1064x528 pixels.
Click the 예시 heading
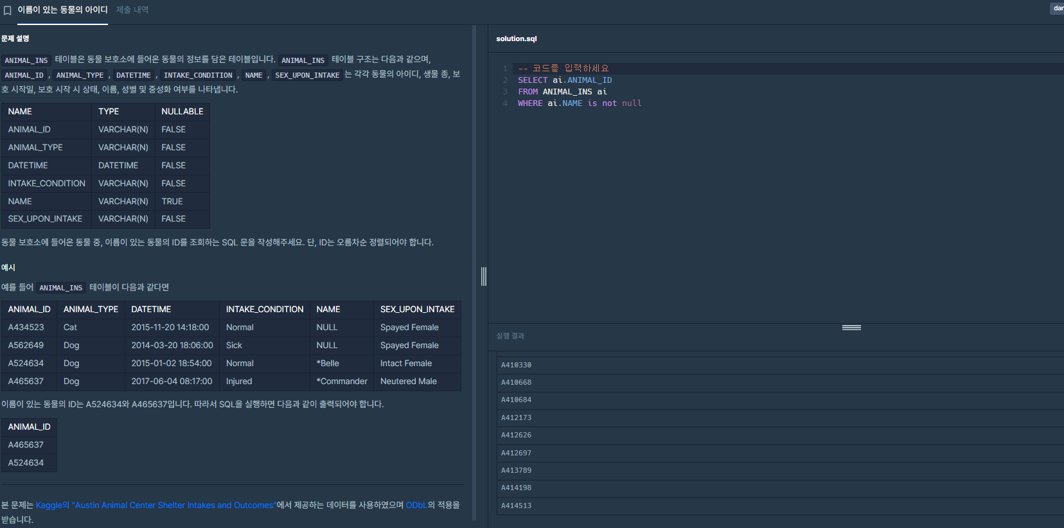coord(8,268)
